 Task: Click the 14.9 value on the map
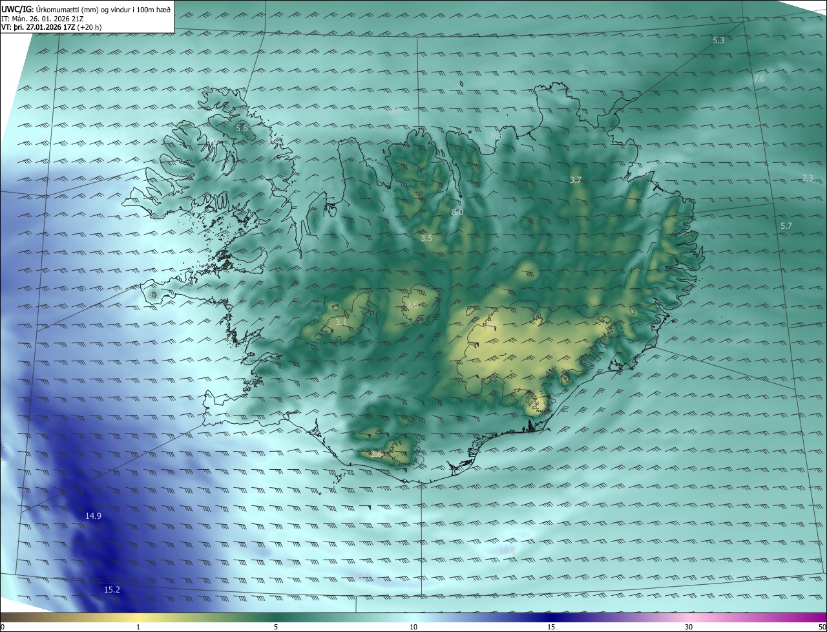(x=93, y=516)
